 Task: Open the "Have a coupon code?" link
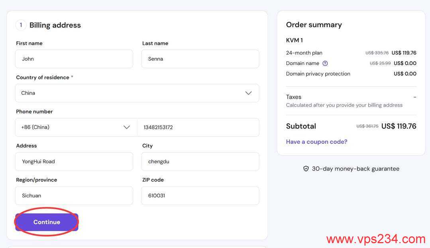pos(316,142)
